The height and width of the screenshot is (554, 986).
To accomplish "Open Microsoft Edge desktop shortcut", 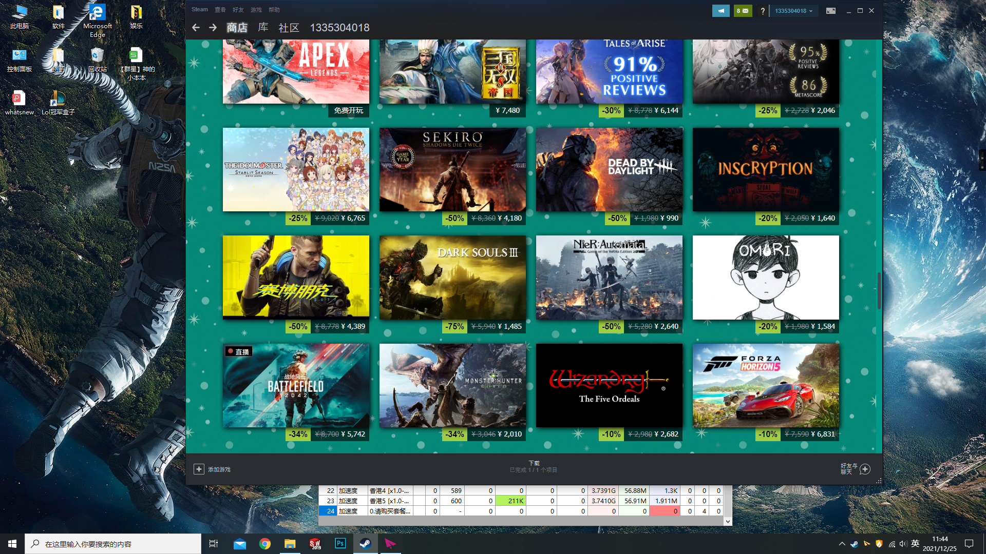I will pyautogui.click(x=97, y=21).
